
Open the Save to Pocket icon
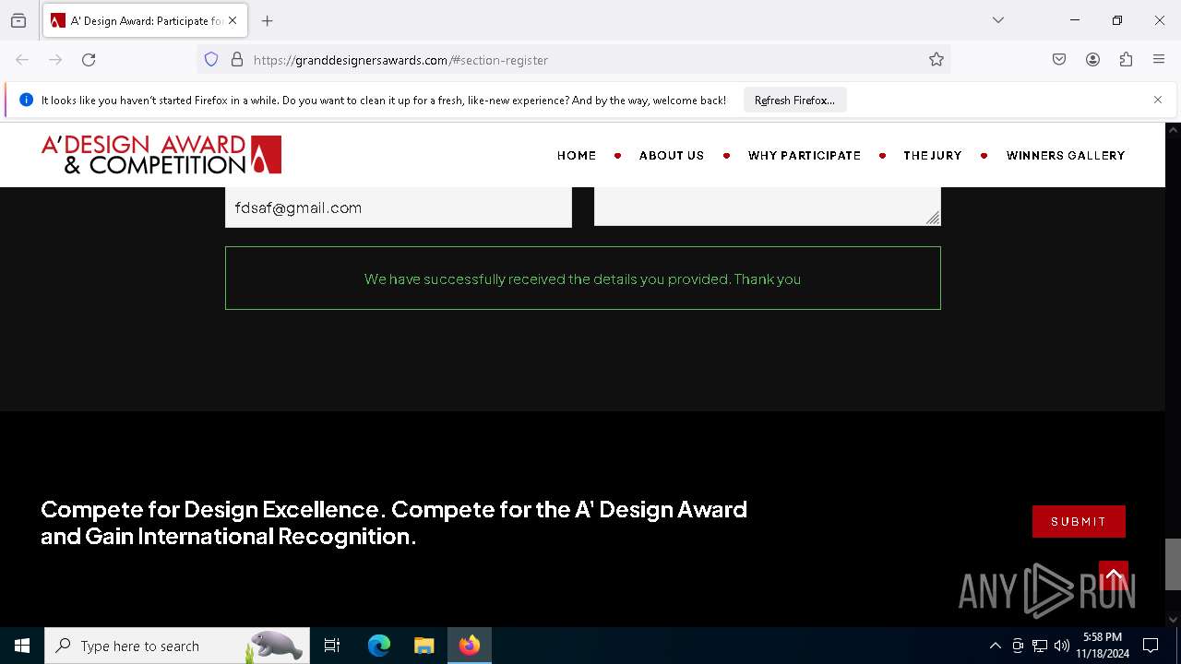click(1059, 60)
